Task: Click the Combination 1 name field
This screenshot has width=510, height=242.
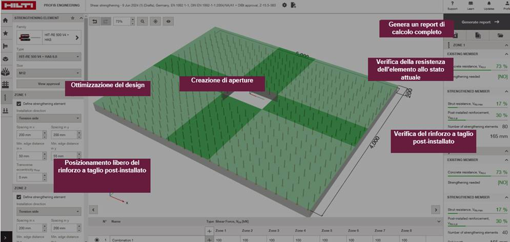Action: click(157, 239)
